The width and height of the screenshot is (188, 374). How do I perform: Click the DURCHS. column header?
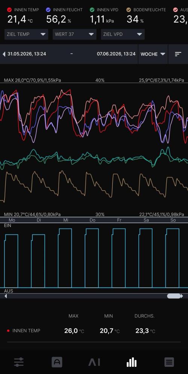(x=144, y=316)
